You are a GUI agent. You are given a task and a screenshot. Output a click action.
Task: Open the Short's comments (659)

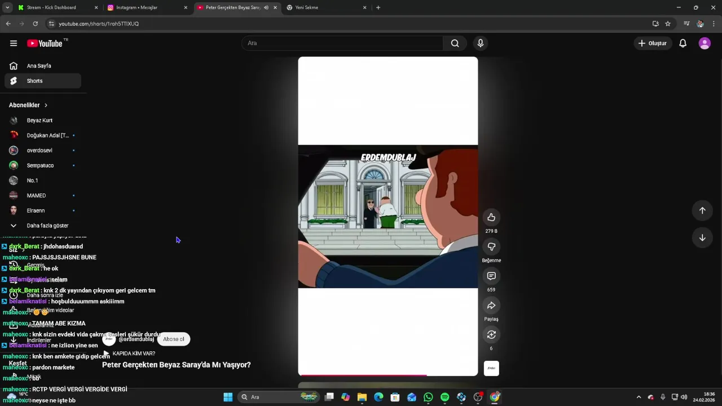point(491,276)
